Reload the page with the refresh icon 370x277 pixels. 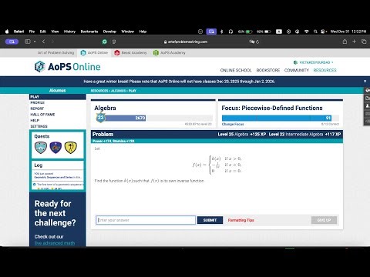tap(257, 42)
